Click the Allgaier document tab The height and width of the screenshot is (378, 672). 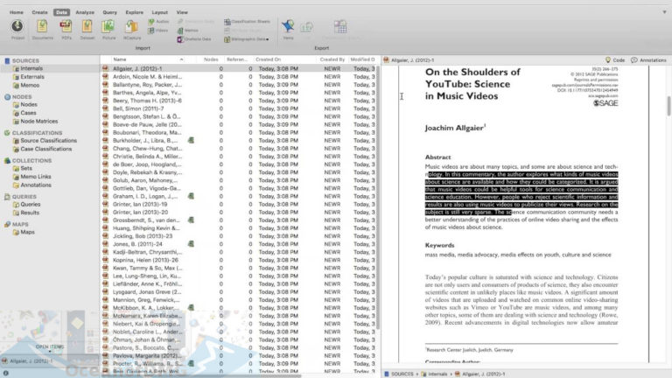pyautogui.click(x=409, y=60)
